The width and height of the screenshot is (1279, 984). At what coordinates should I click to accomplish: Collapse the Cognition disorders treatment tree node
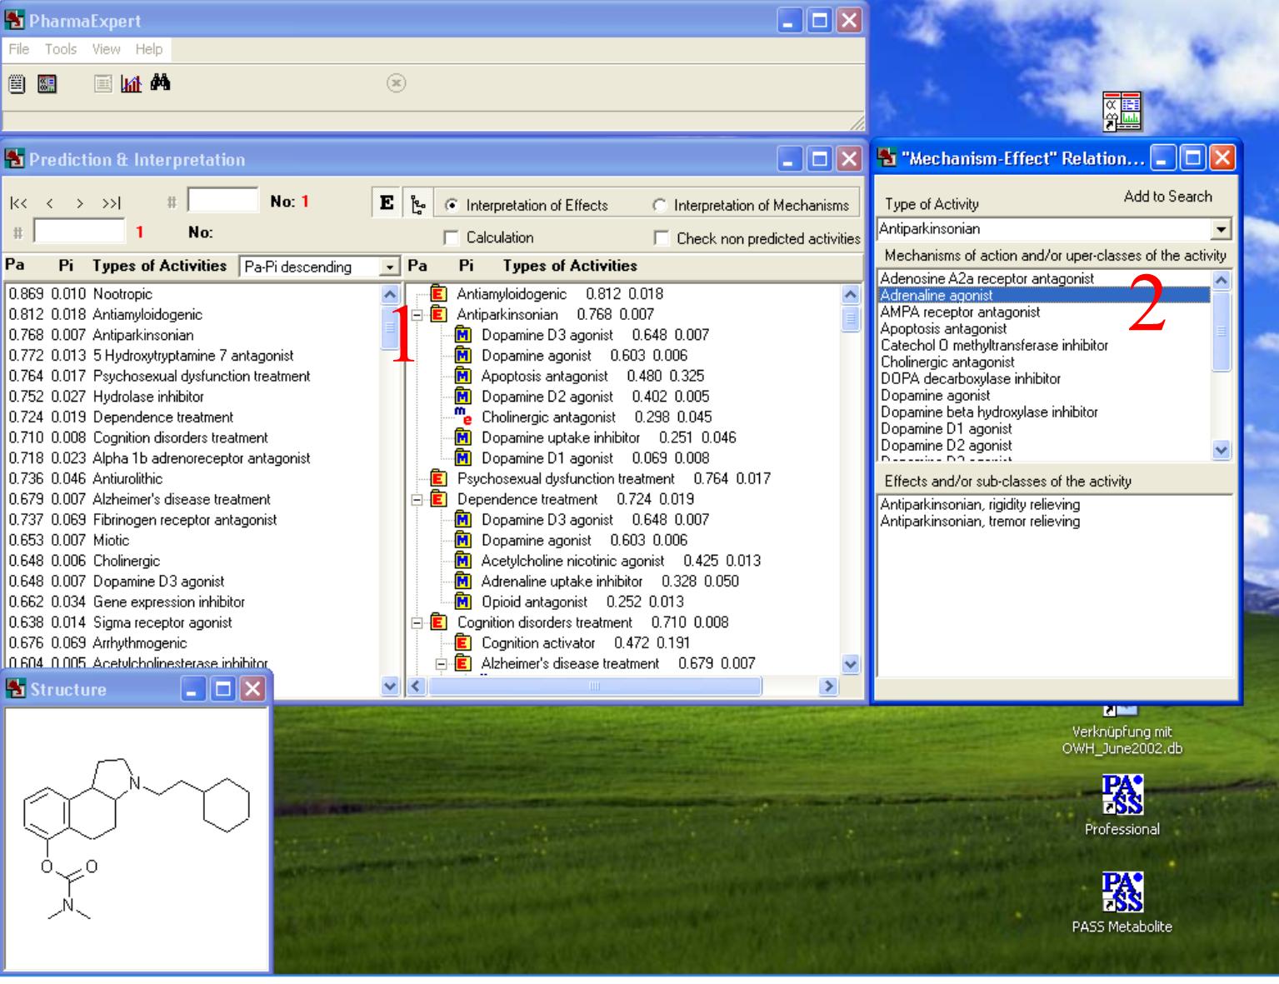(417, 622)
